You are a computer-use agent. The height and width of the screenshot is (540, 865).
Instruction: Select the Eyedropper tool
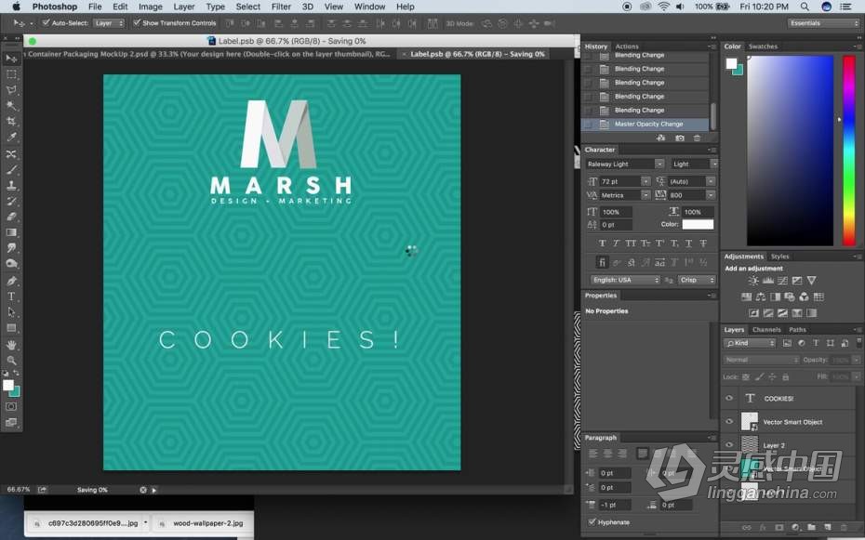pos(11,138)
